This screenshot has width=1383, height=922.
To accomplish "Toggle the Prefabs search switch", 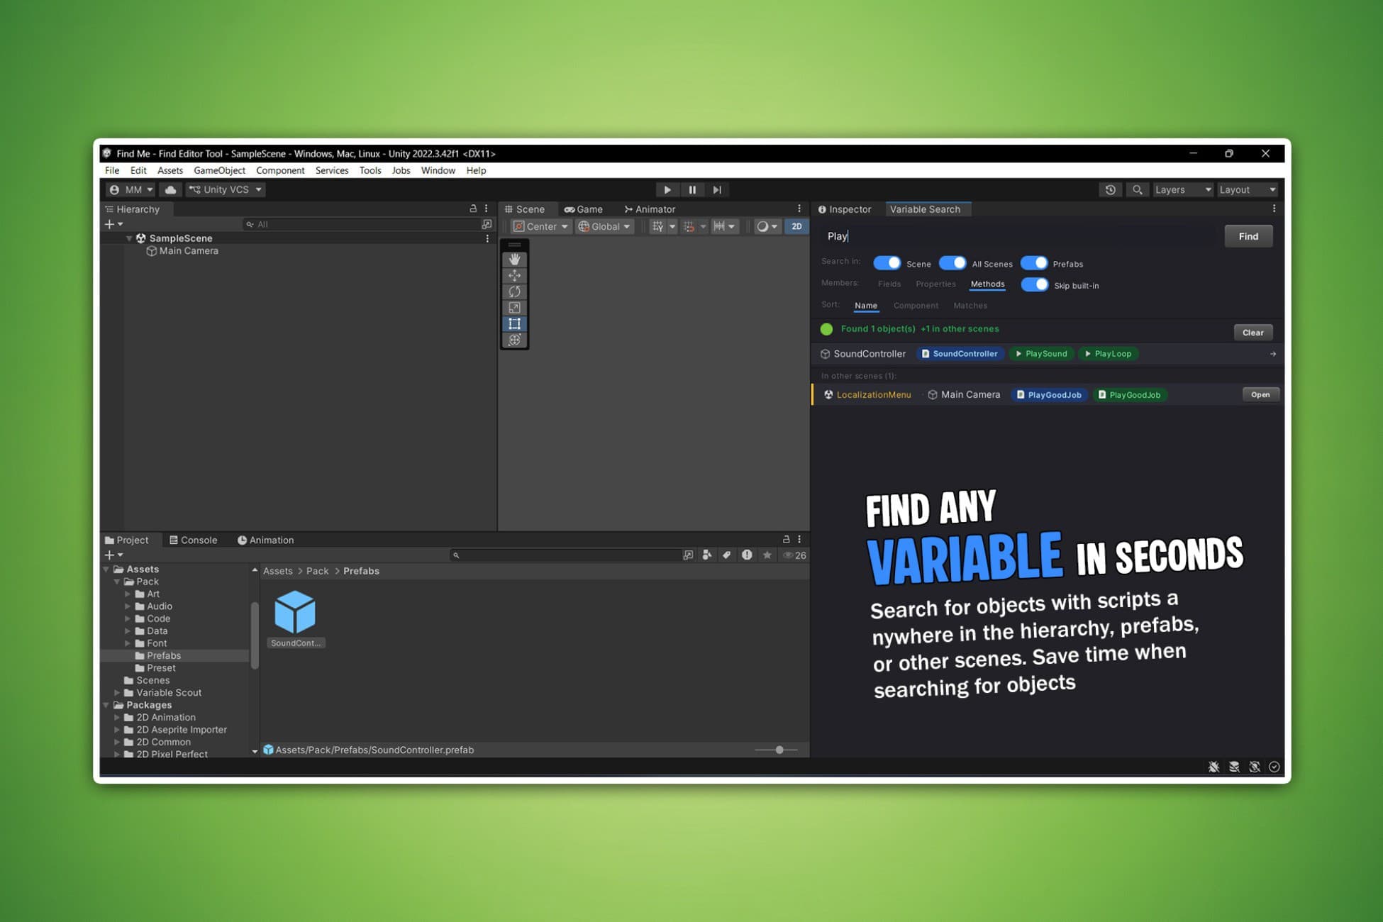I will coord(1034,263).
